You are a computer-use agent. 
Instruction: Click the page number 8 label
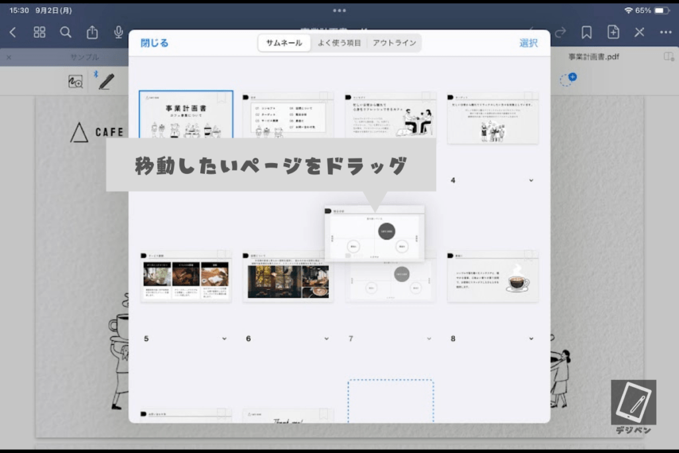click(x=453, y=339)
